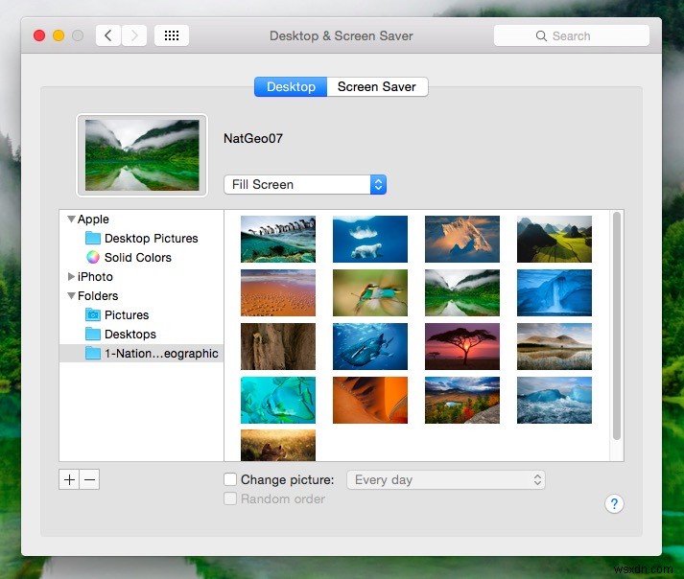Click the Change picture label

[x=288, y=479]
